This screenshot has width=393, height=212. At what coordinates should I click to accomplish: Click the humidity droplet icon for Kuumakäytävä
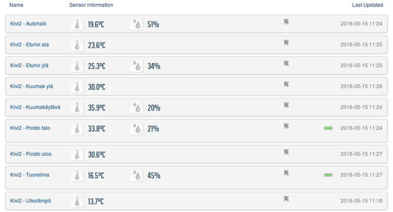(x=137, y=108)
